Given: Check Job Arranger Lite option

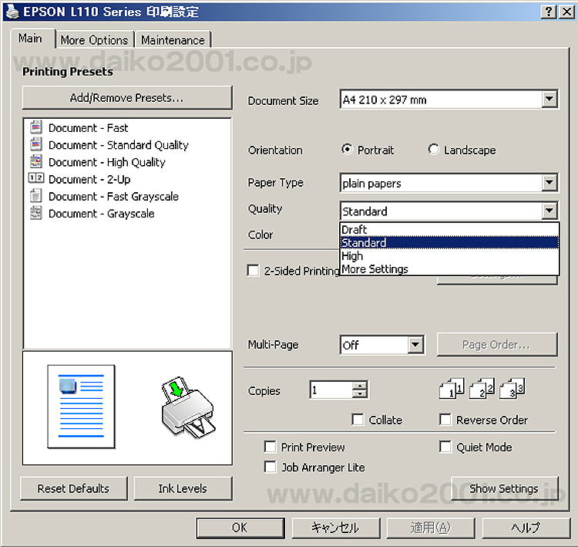Looking at the screenshot, I should (x=270, y=467).
